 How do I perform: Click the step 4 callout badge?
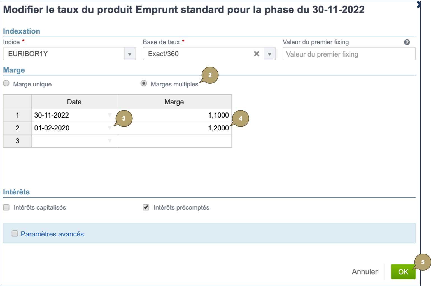241,118
